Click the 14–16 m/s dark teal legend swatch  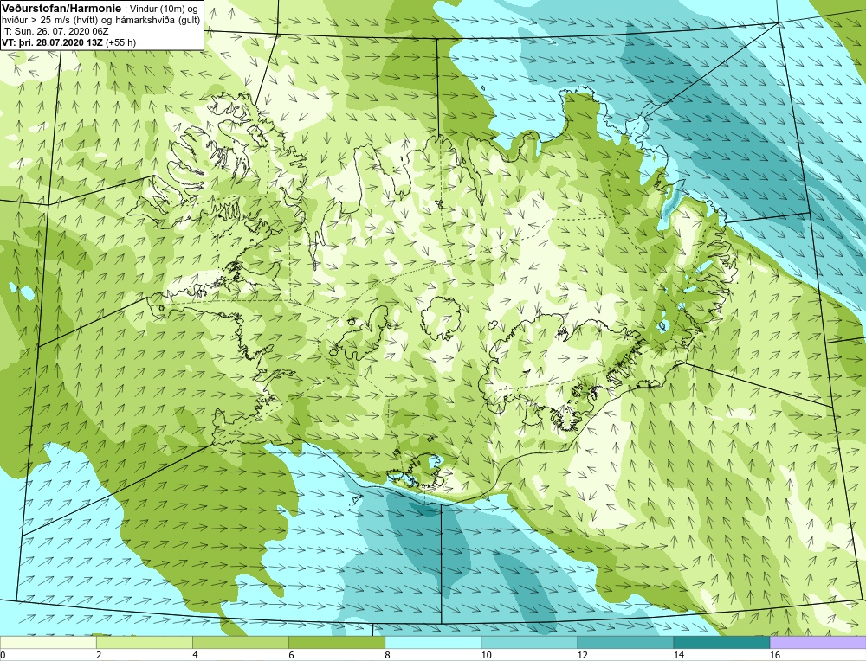(721, 642)
